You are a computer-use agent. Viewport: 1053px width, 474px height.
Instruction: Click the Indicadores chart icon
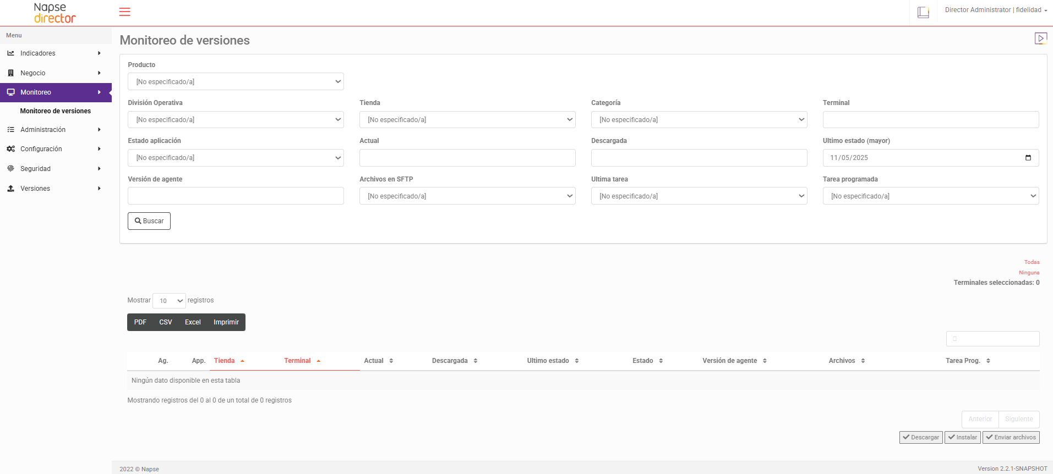(x=10, y=53)
